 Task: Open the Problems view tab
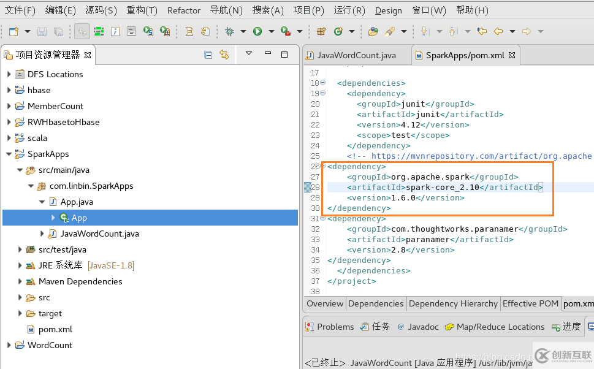click(x=330, y=327)
